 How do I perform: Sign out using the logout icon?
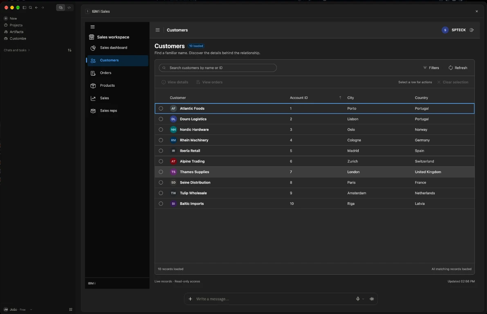472,30
